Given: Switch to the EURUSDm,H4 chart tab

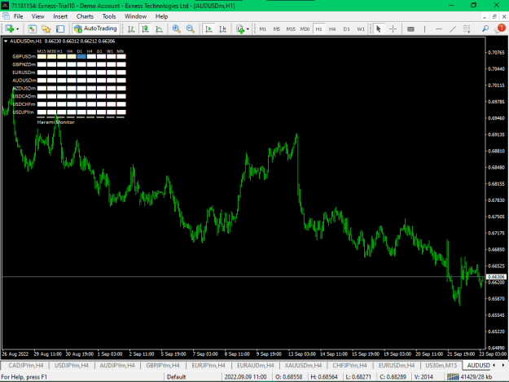Looking at the screenshot, I should pos(397,366).
